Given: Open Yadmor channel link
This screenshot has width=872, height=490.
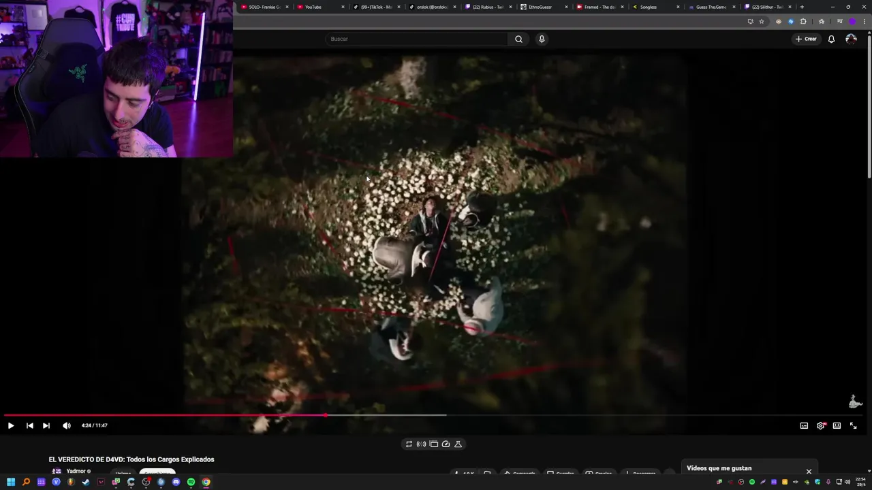Looking at the screenshot, I should [76, 471].
